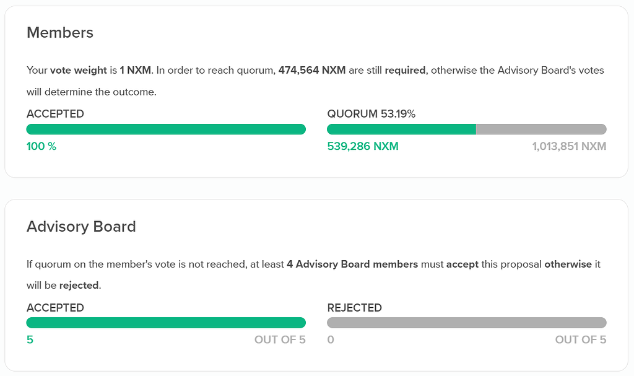The width and height of the screenshot is (634, 376).
Task: Click the bold "474,564 NXM" required amount
Action: pyautogui.click(x=312, y=70)
